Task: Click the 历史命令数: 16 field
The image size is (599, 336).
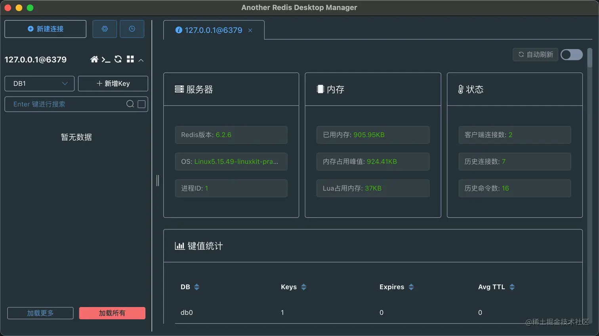Action: coord(515,188)
